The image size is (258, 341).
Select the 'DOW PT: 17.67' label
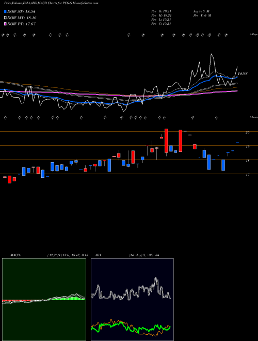[x=21, y=24]
